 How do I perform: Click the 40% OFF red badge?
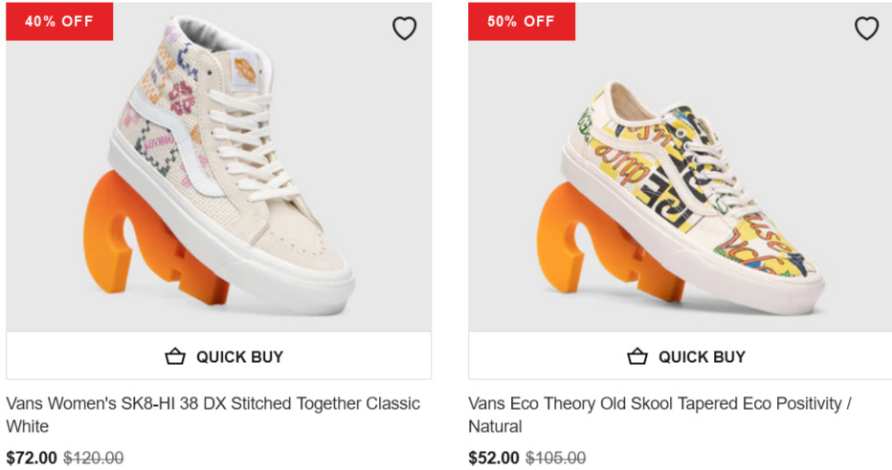(x=59, y=21)
